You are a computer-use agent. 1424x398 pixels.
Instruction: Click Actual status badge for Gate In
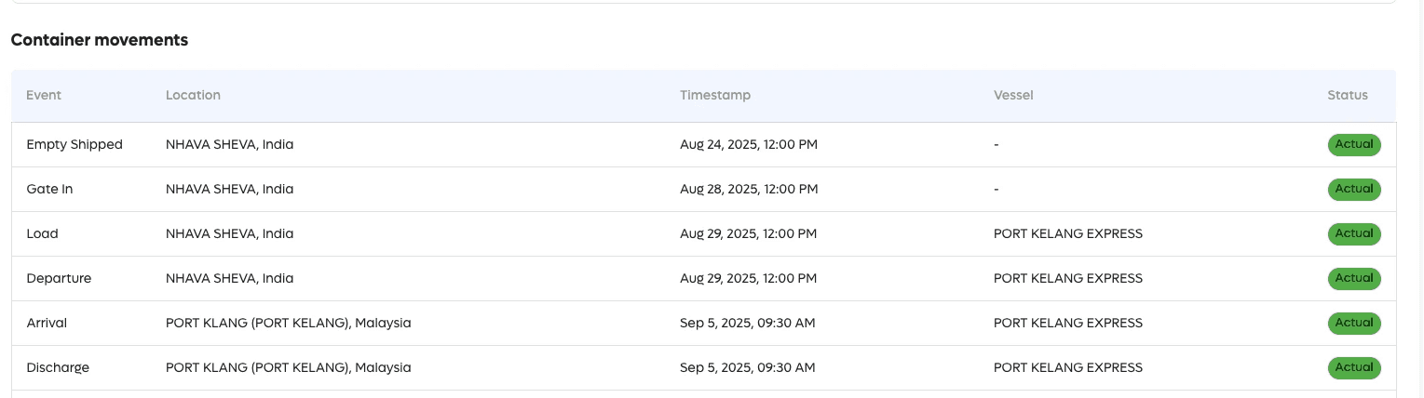(x=1353, y=190)
